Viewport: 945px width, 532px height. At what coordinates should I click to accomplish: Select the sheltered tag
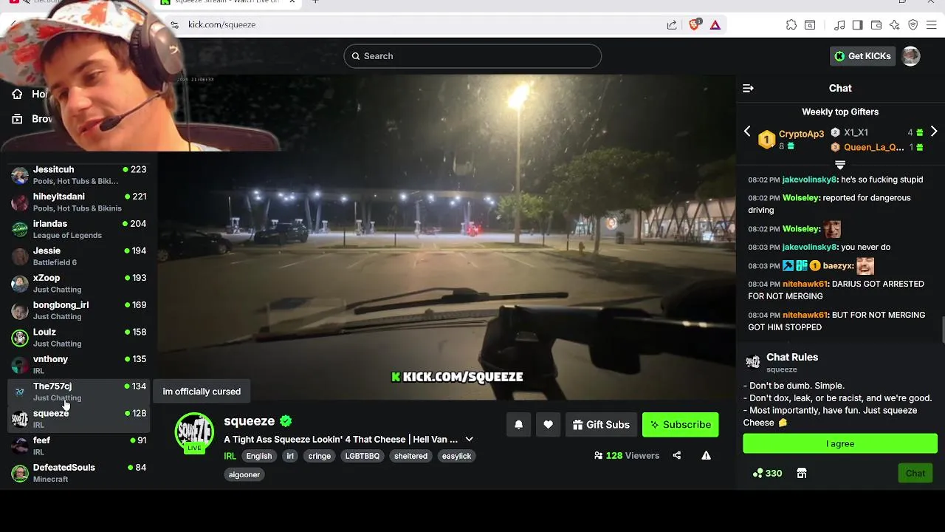point(411,456)
